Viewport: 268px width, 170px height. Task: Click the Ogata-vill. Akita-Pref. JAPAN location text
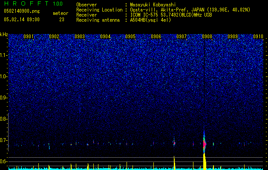pos(190,10)
